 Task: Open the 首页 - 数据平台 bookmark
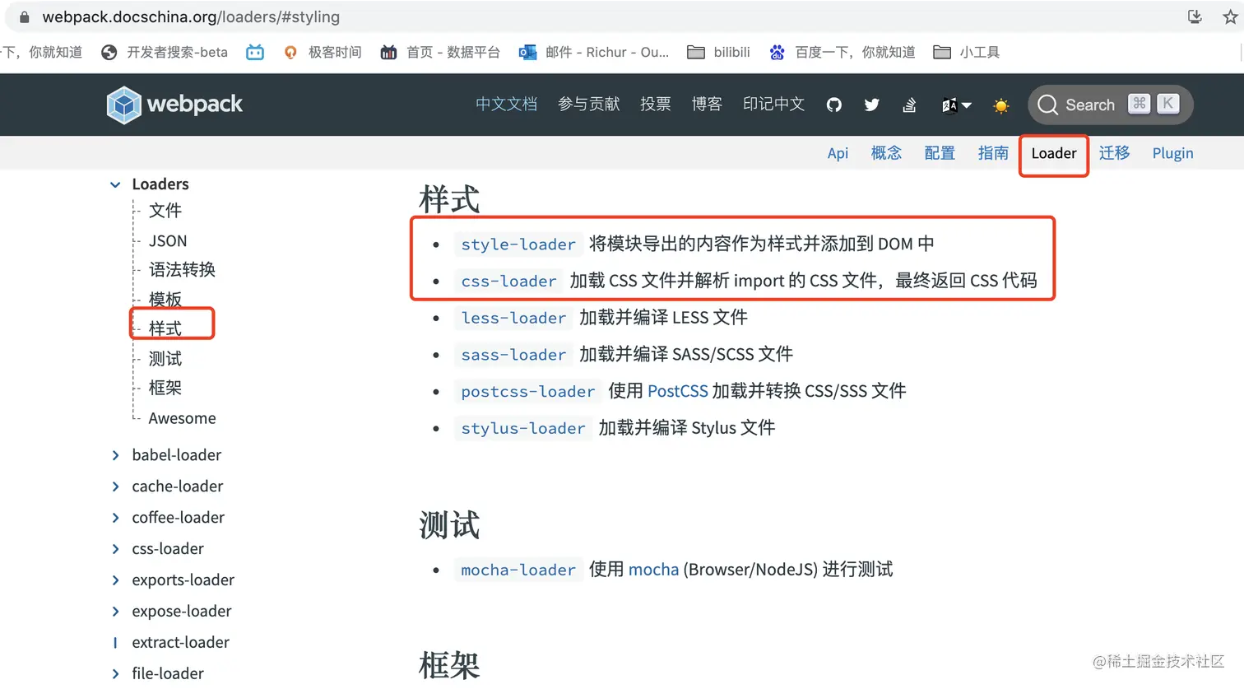tap(440, 52)
